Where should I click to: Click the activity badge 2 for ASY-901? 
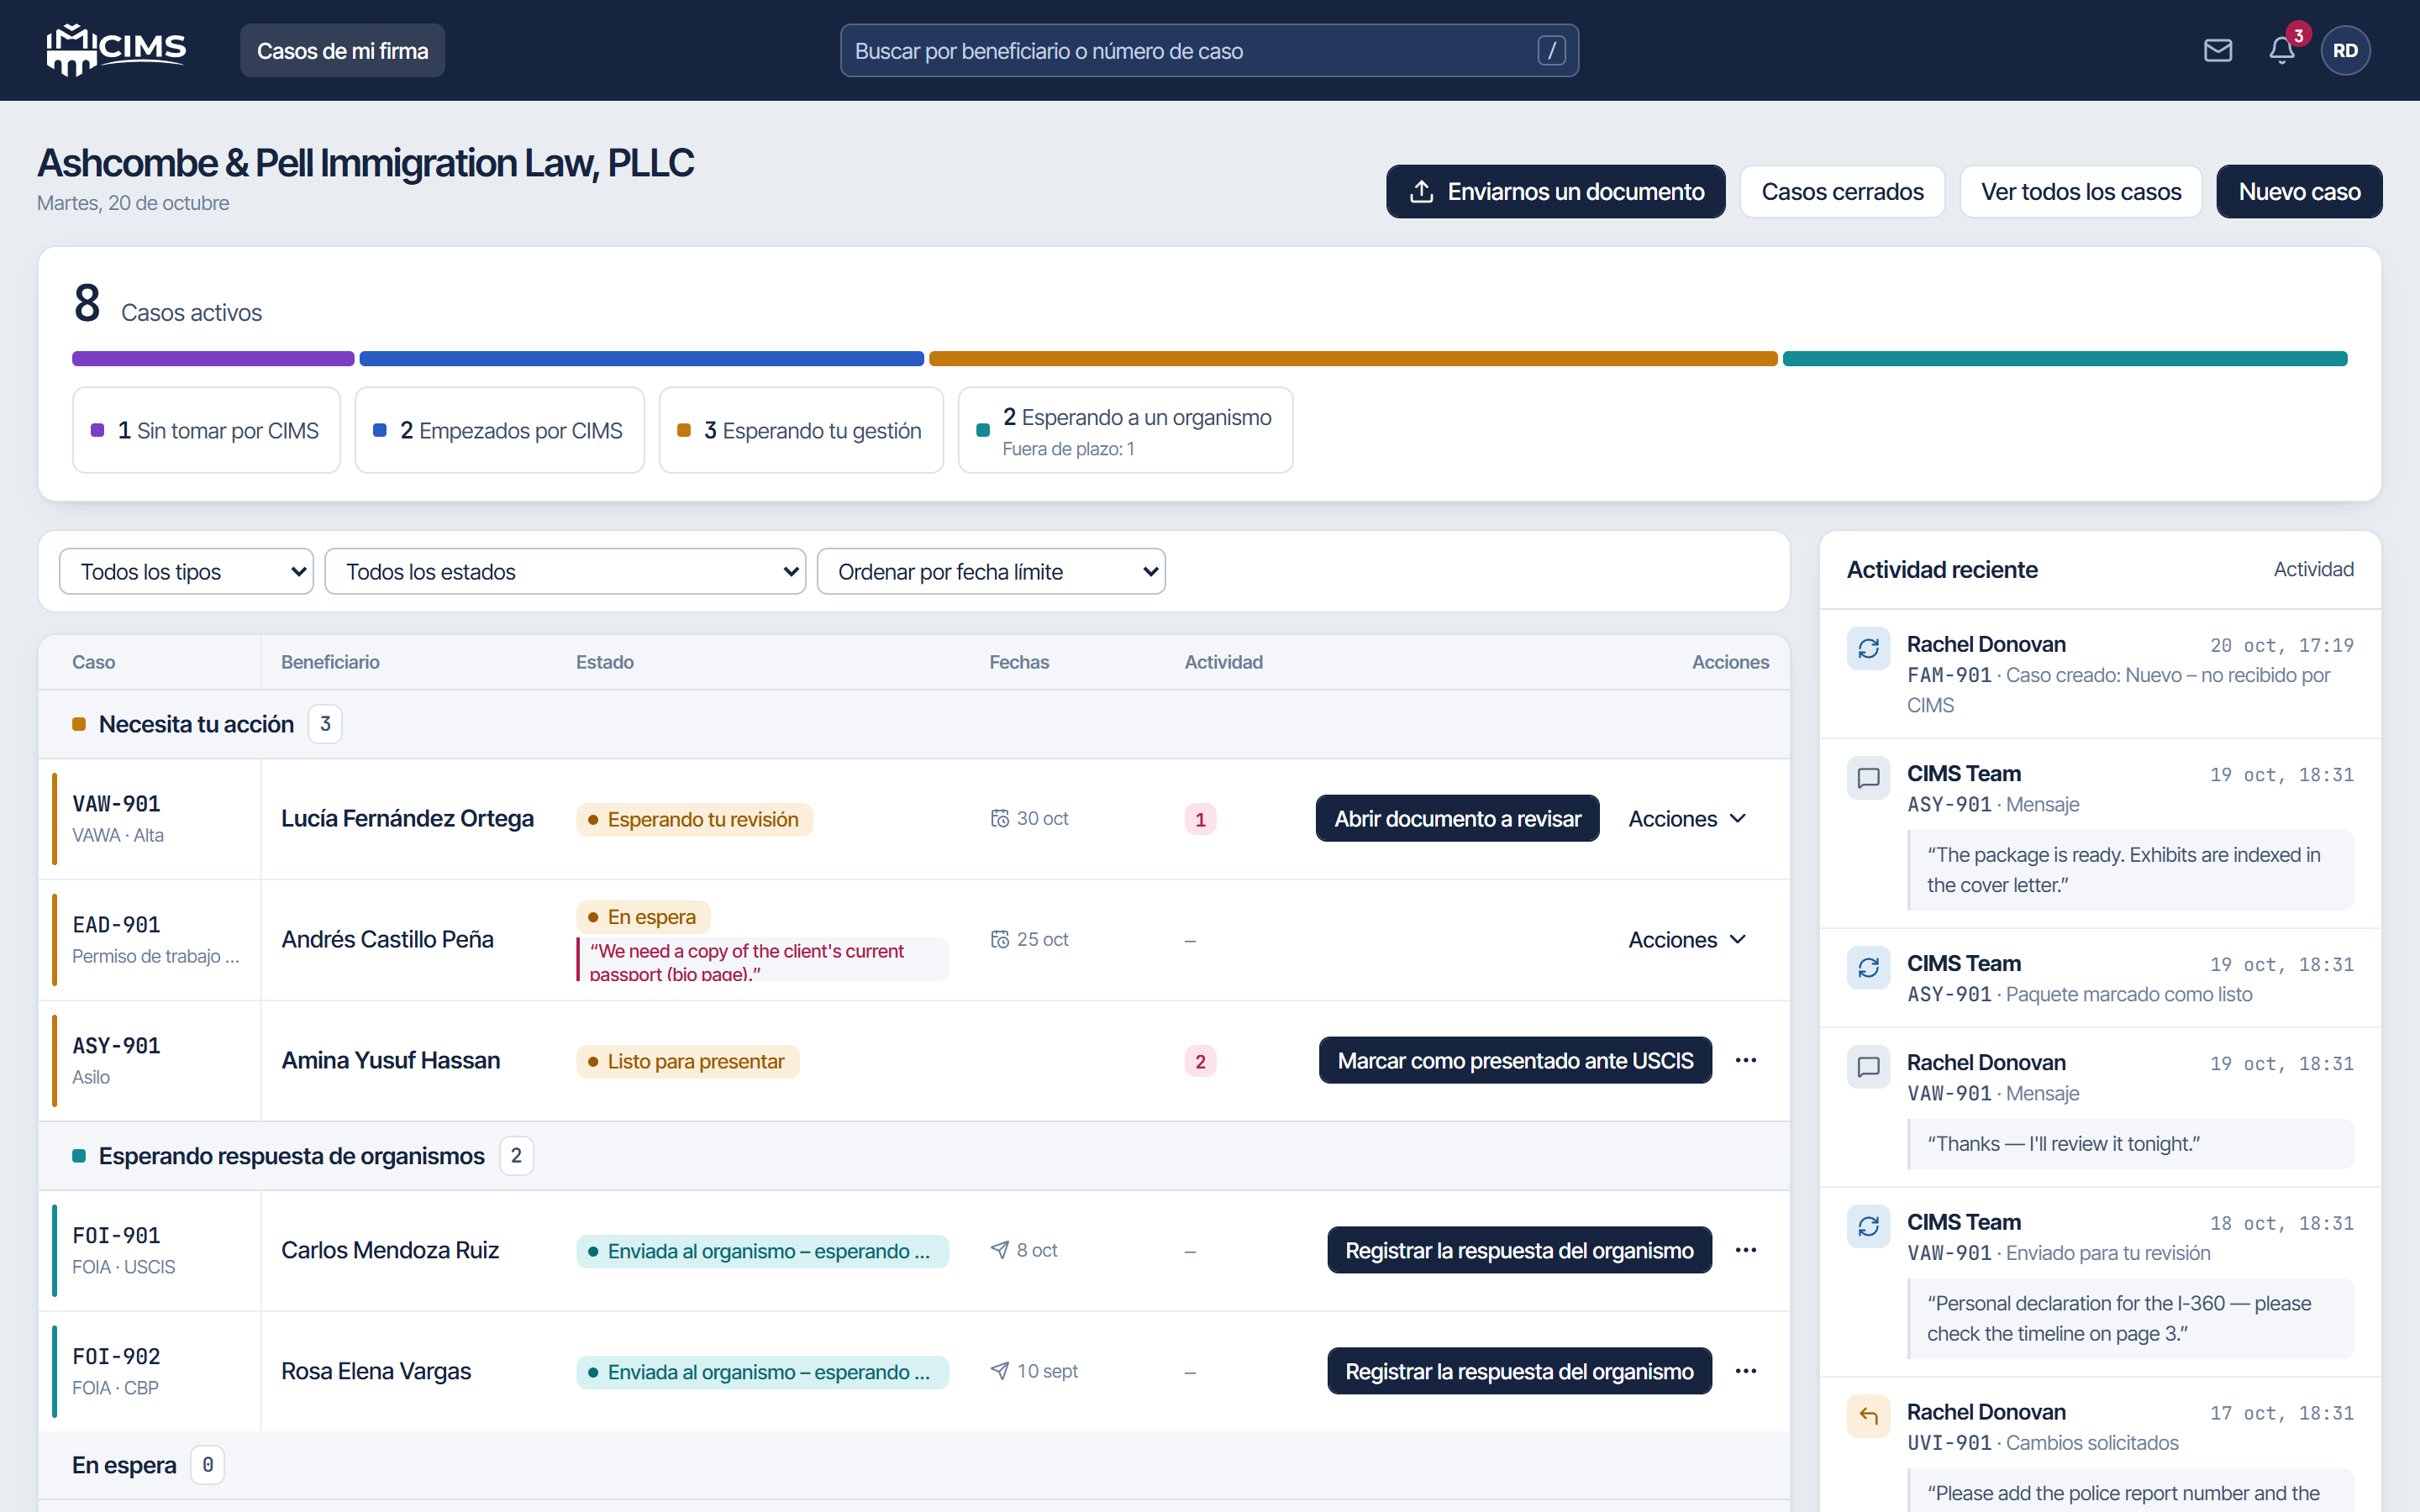1200,1061
